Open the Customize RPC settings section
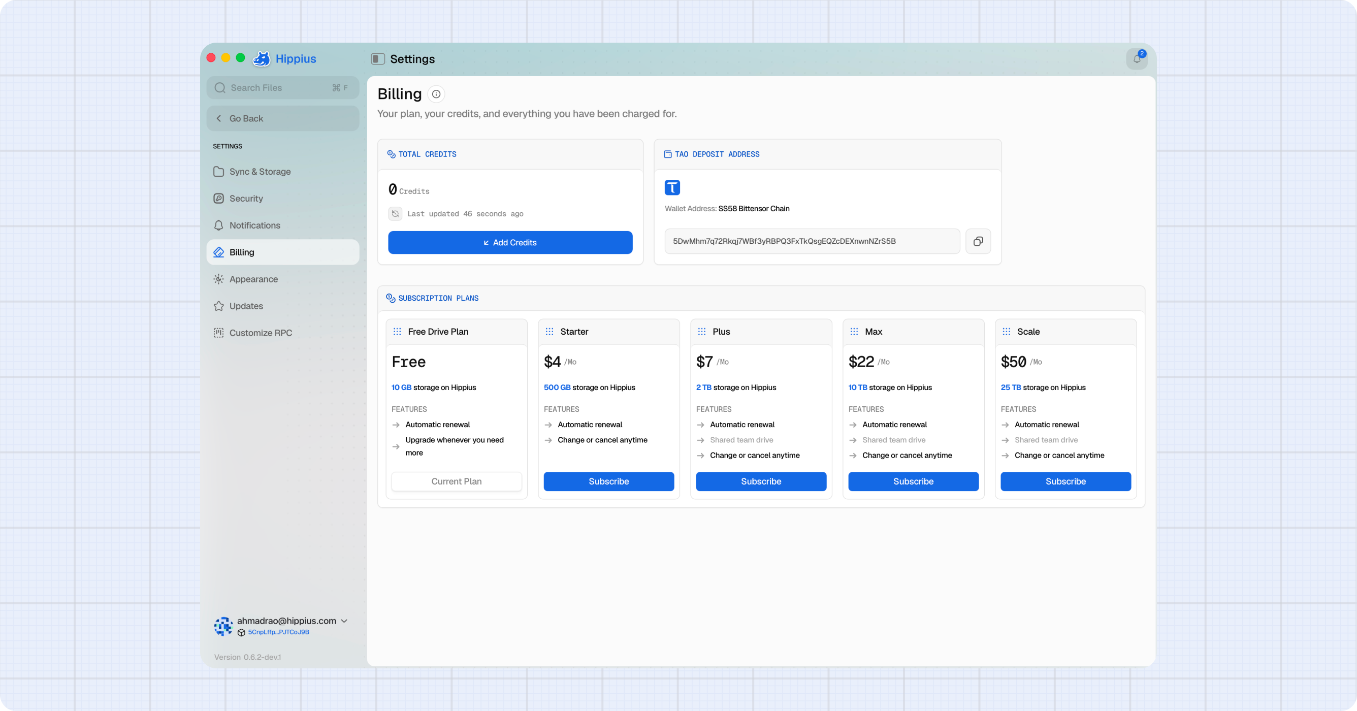 [x=283, y=333]
